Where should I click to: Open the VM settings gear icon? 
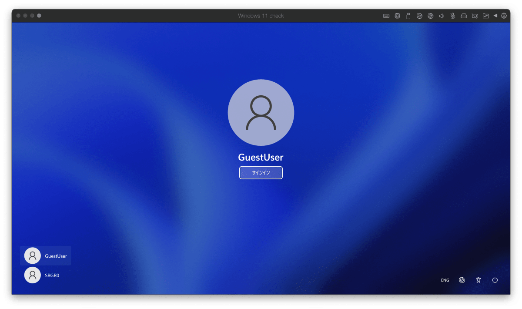click(x=504, y=16)
